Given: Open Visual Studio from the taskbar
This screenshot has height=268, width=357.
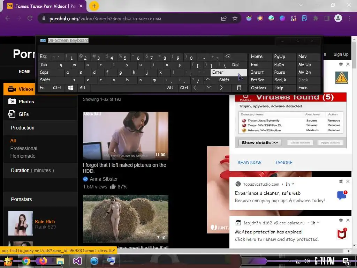Looking at the screenshot, I should tap(77, 261).
